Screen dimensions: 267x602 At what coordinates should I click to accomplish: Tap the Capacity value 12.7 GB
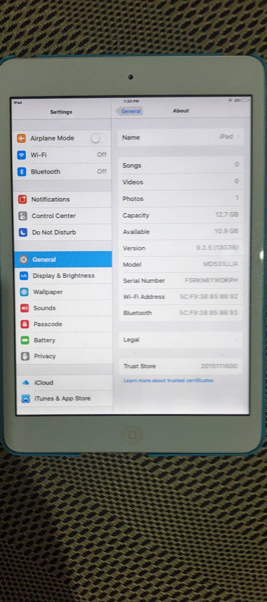[227, 214]
